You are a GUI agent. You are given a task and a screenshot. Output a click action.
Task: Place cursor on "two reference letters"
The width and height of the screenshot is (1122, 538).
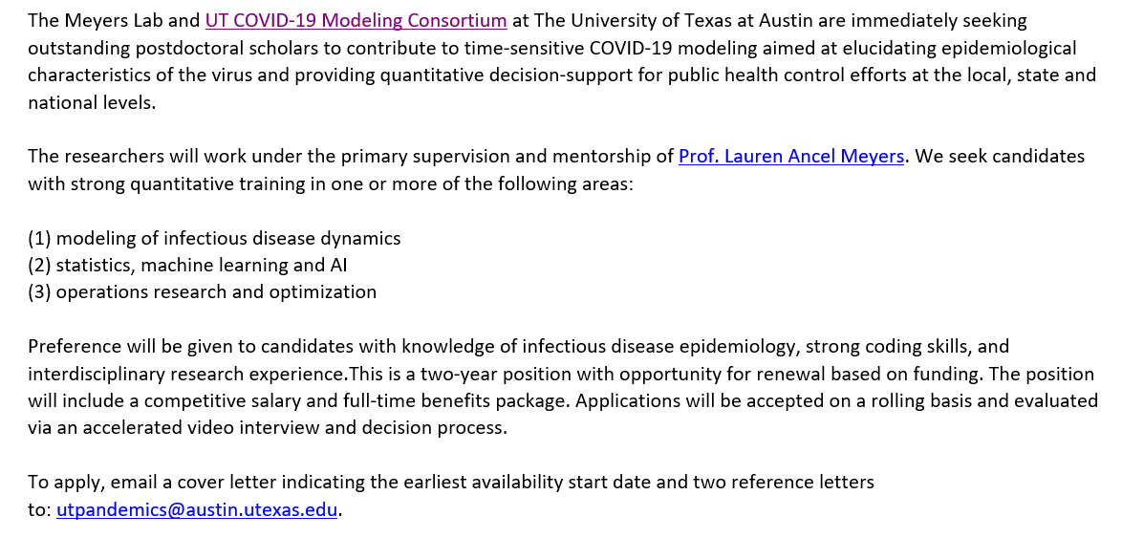[x=787, y=483]
